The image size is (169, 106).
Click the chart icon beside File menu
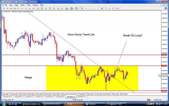point(3,5)
